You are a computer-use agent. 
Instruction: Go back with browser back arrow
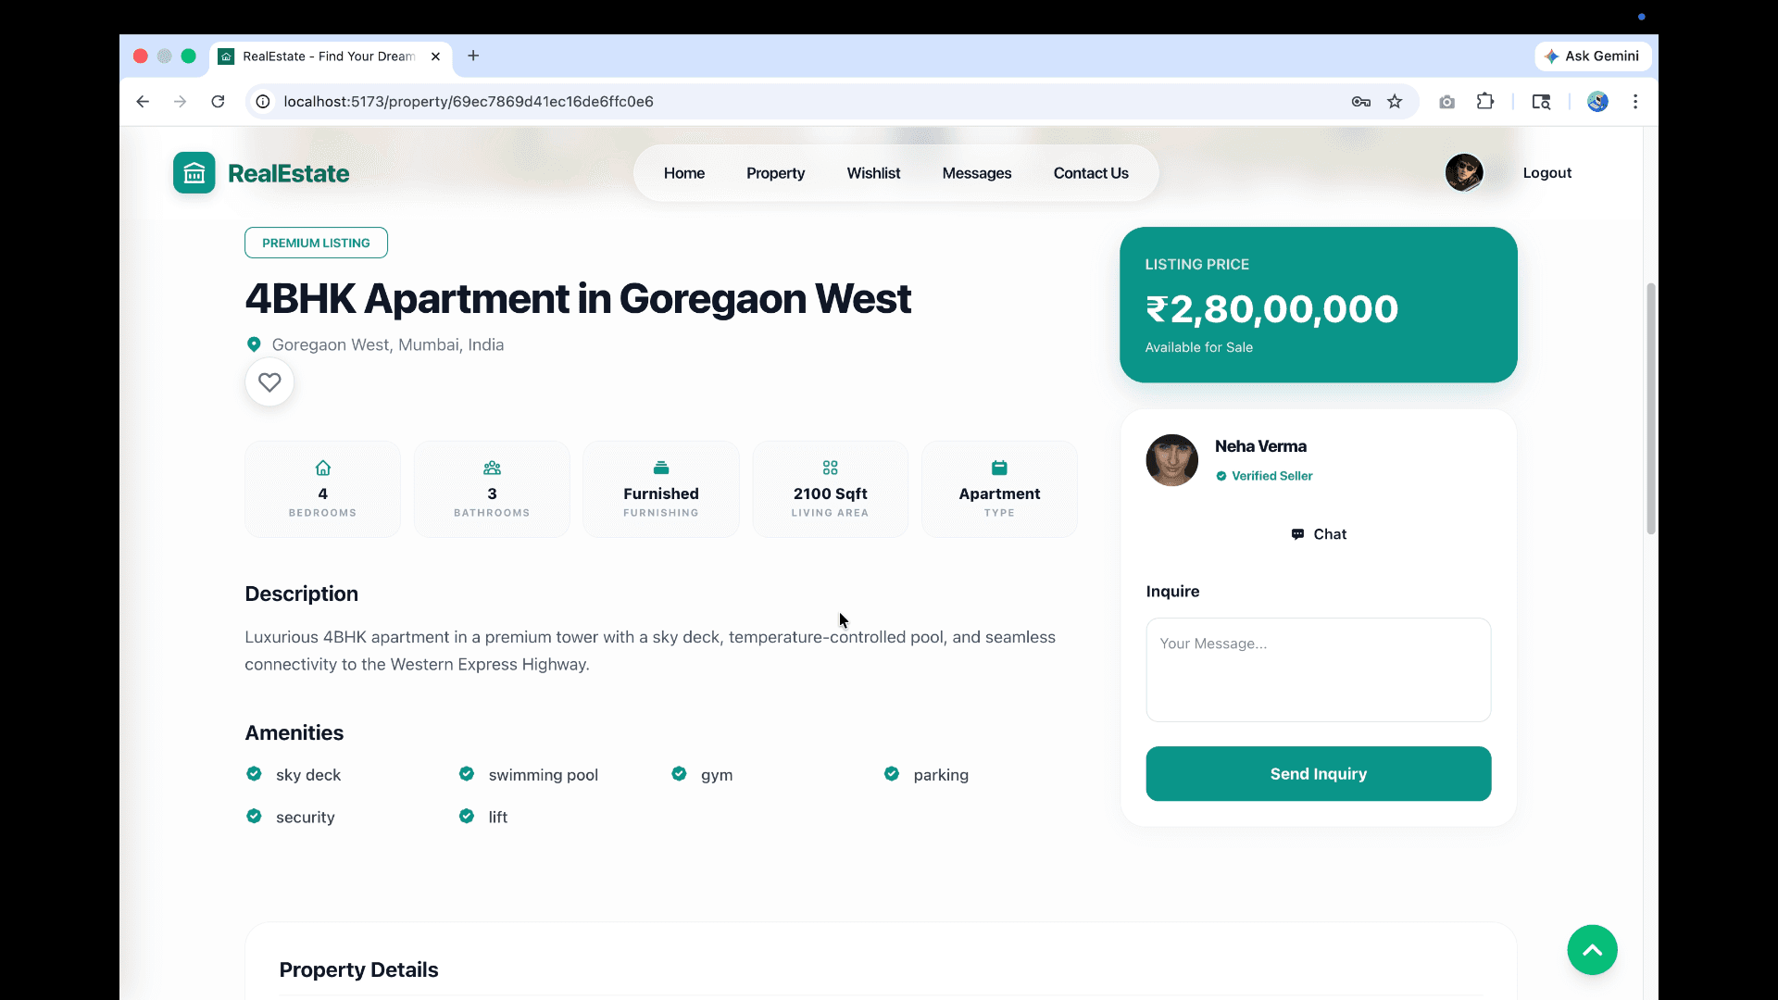[x=143, y=102]
